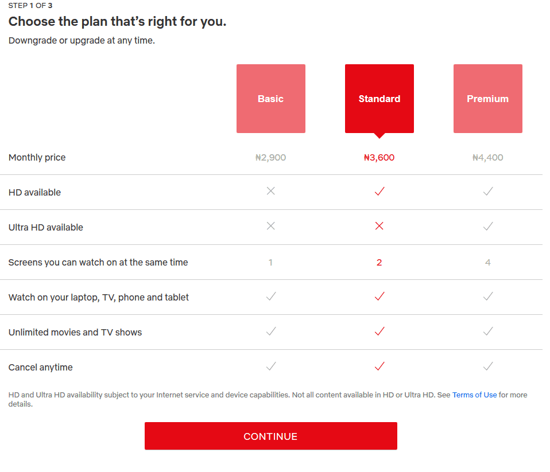This screenshot has width=550, height=472.
Task: Select the Premium plan box
Action: click(487, 99)
